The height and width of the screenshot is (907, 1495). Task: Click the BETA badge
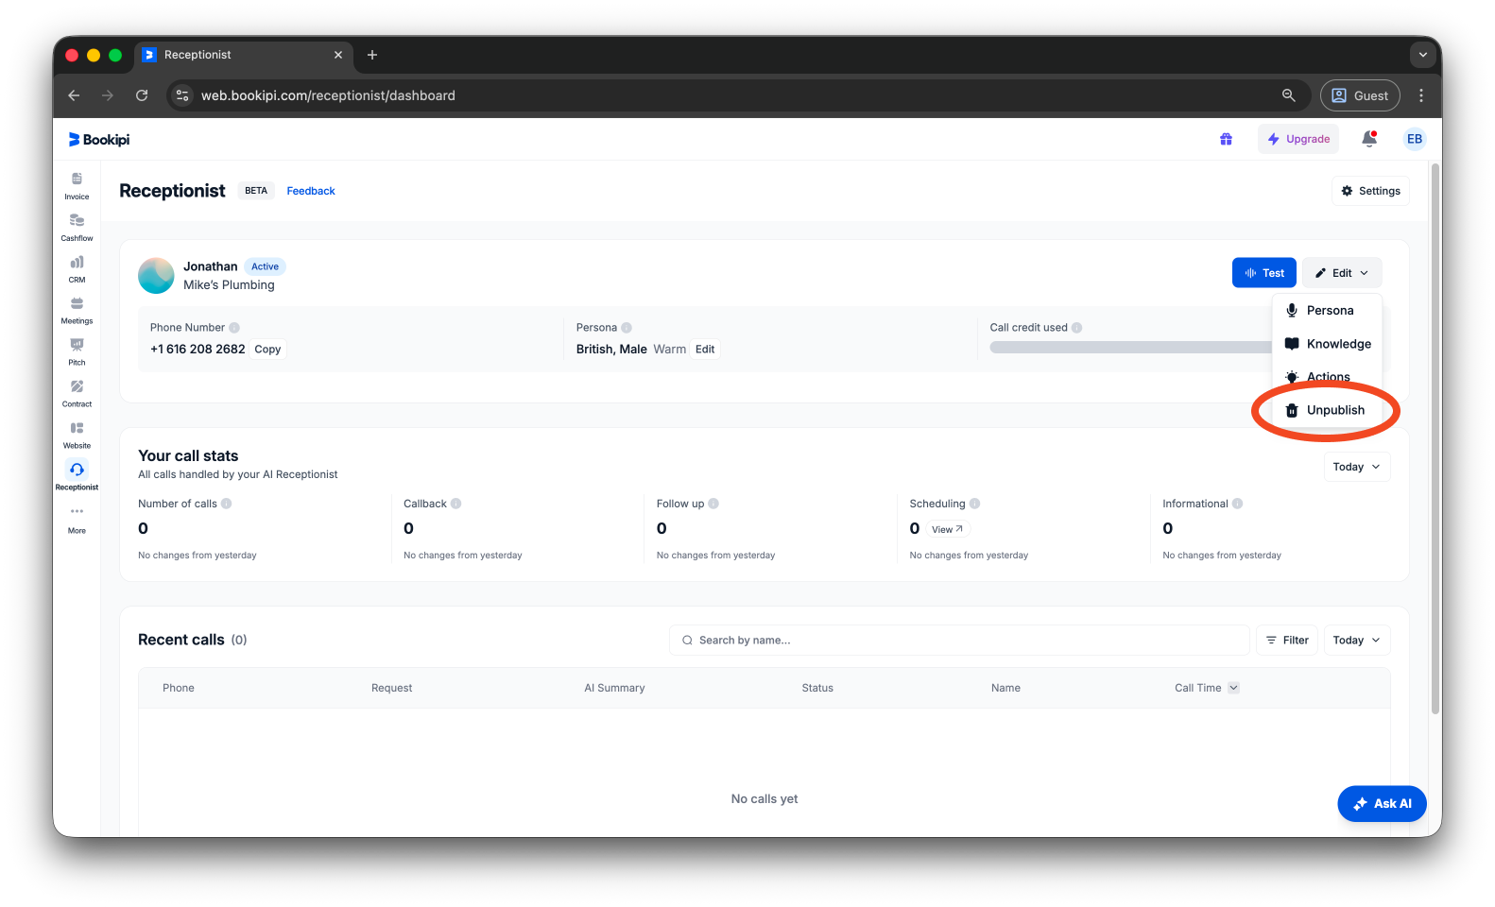click(x=256, y=191)
